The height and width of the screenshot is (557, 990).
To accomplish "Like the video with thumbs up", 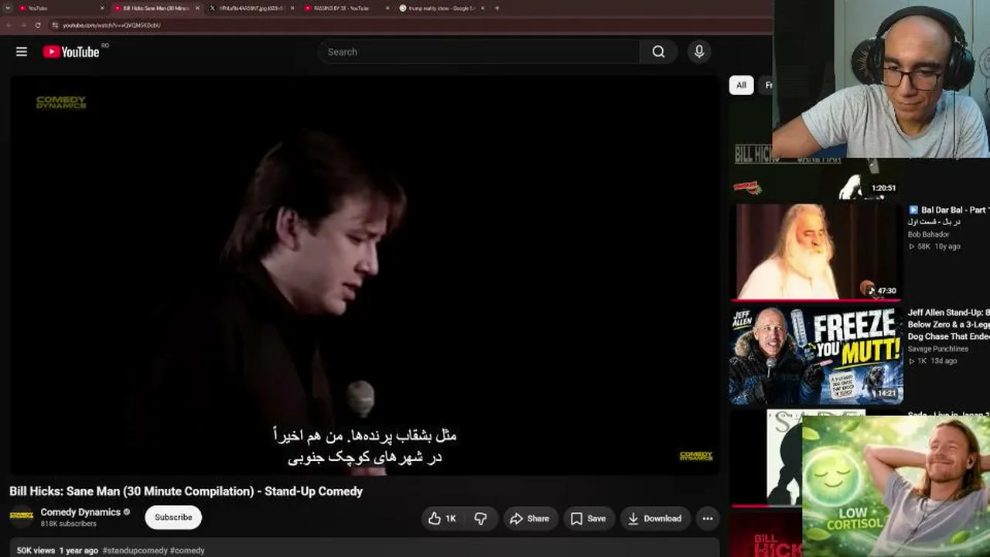I will click(x=442, y=518).
